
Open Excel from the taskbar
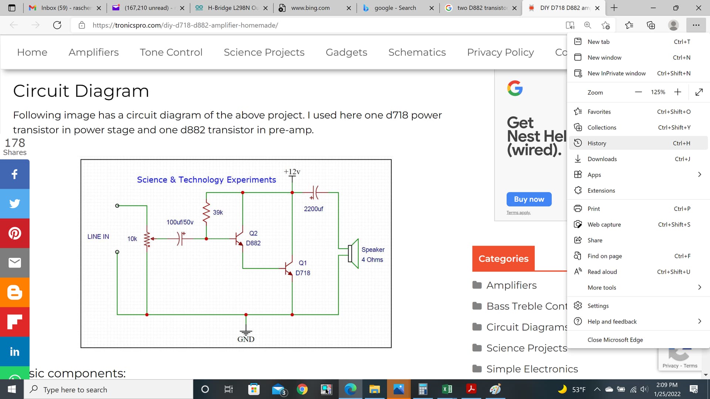tap(447, 389)
